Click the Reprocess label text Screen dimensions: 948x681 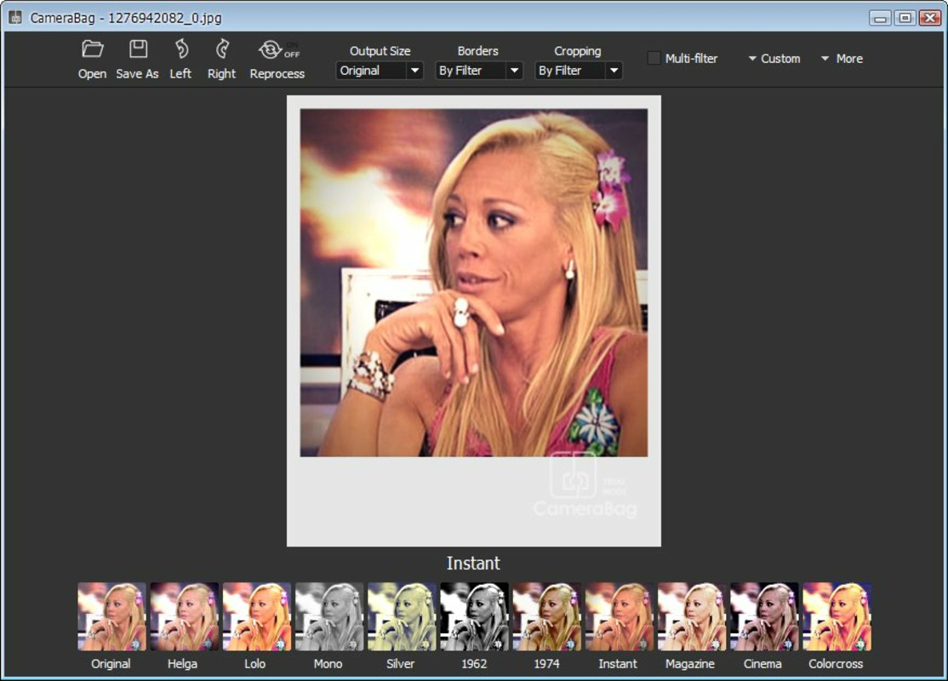click(277, 74)
